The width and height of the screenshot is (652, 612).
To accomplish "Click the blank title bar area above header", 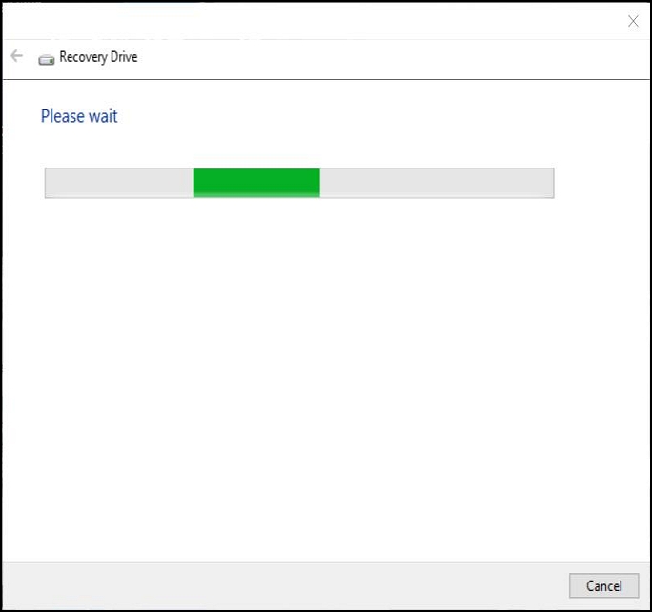I will pyautogui.click(x=312, y=21).
